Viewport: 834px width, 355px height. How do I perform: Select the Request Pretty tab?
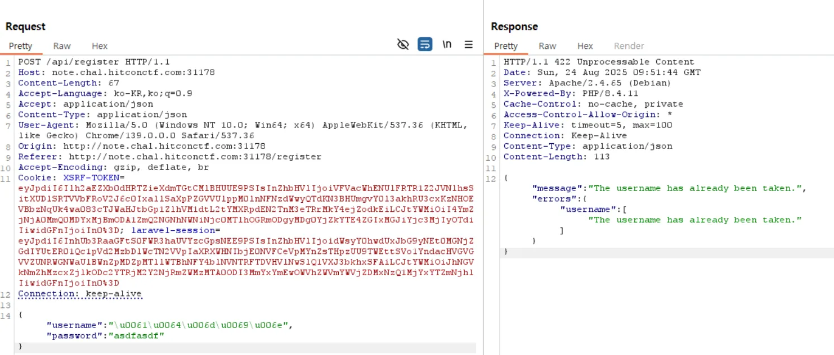coord(21,46)
